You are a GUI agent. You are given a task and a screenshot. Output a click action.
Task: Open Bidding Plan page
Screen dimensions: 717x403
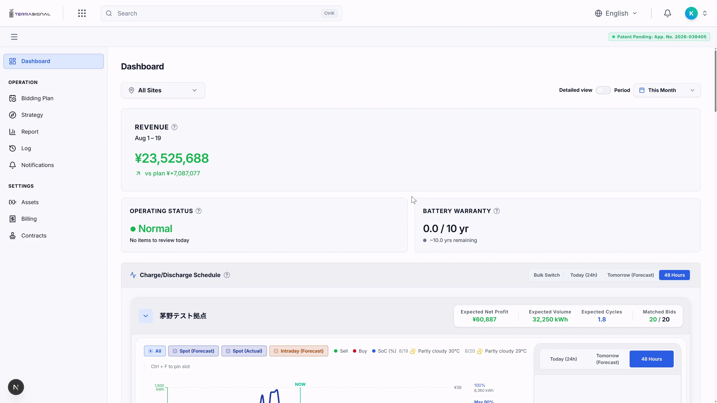[53, 98]
